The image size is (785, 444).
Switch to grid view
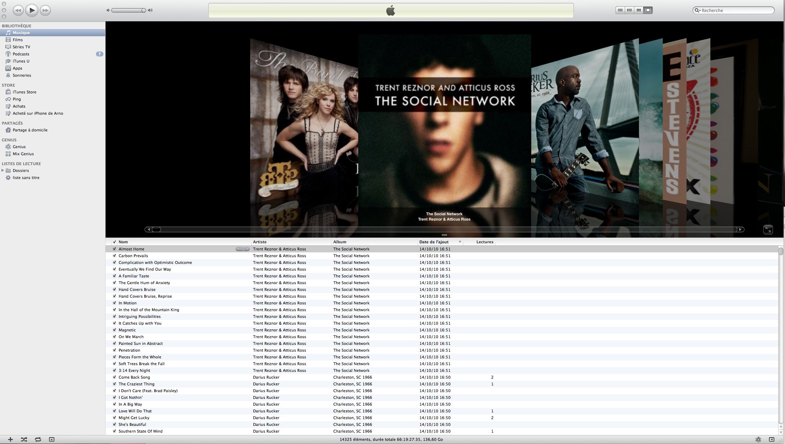[x=639, y=10]
